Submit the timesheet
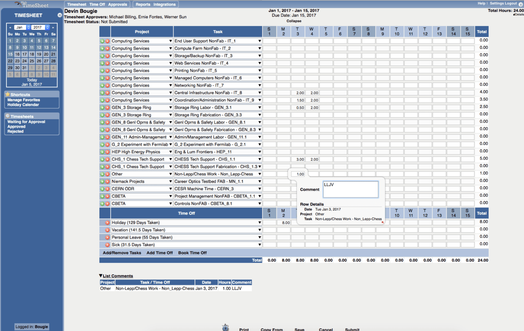Screen dimensions: 524x331 tap(352, 329)
